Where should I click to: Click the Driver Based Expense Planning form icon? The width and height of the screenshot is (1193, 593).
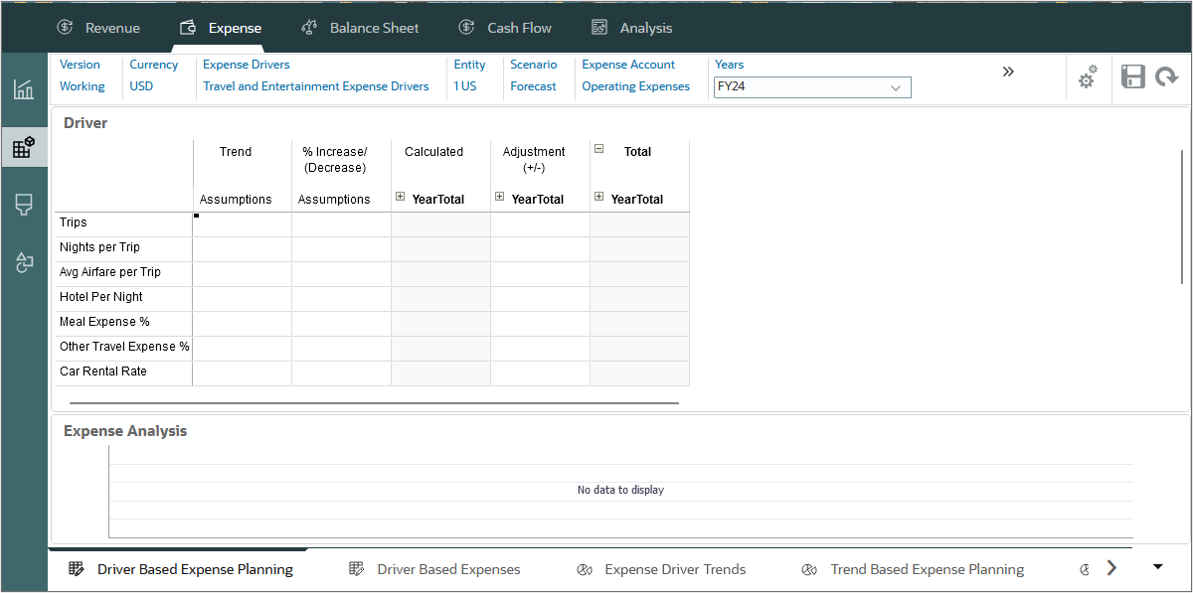pos(77,569)
